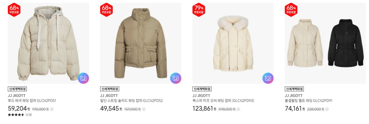Open product 후드 배색 패딩 점퍼 GLCN2PD51

click(x=32, y=101)
